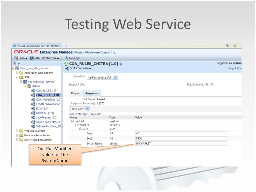Open the HelloOSR [1.0] composite
The image size is (256, 192).
45,113
